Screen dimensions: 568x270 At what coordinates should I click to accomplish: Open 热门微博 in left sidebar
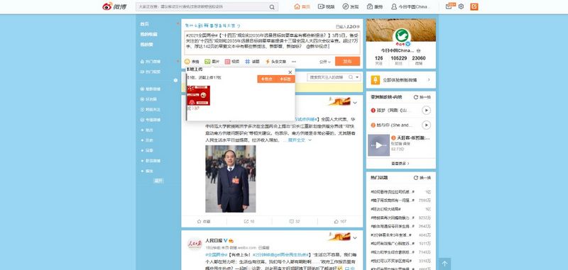(151, 62)
